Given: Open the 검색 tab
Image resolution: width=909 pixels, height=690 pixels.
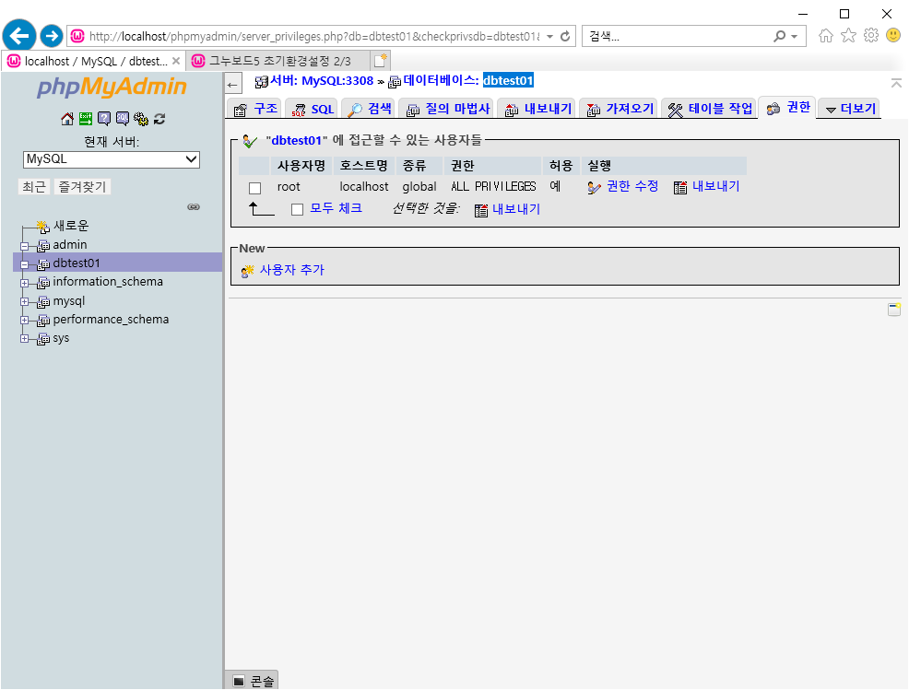Looking at the screenshot, I should click(370, 109).
